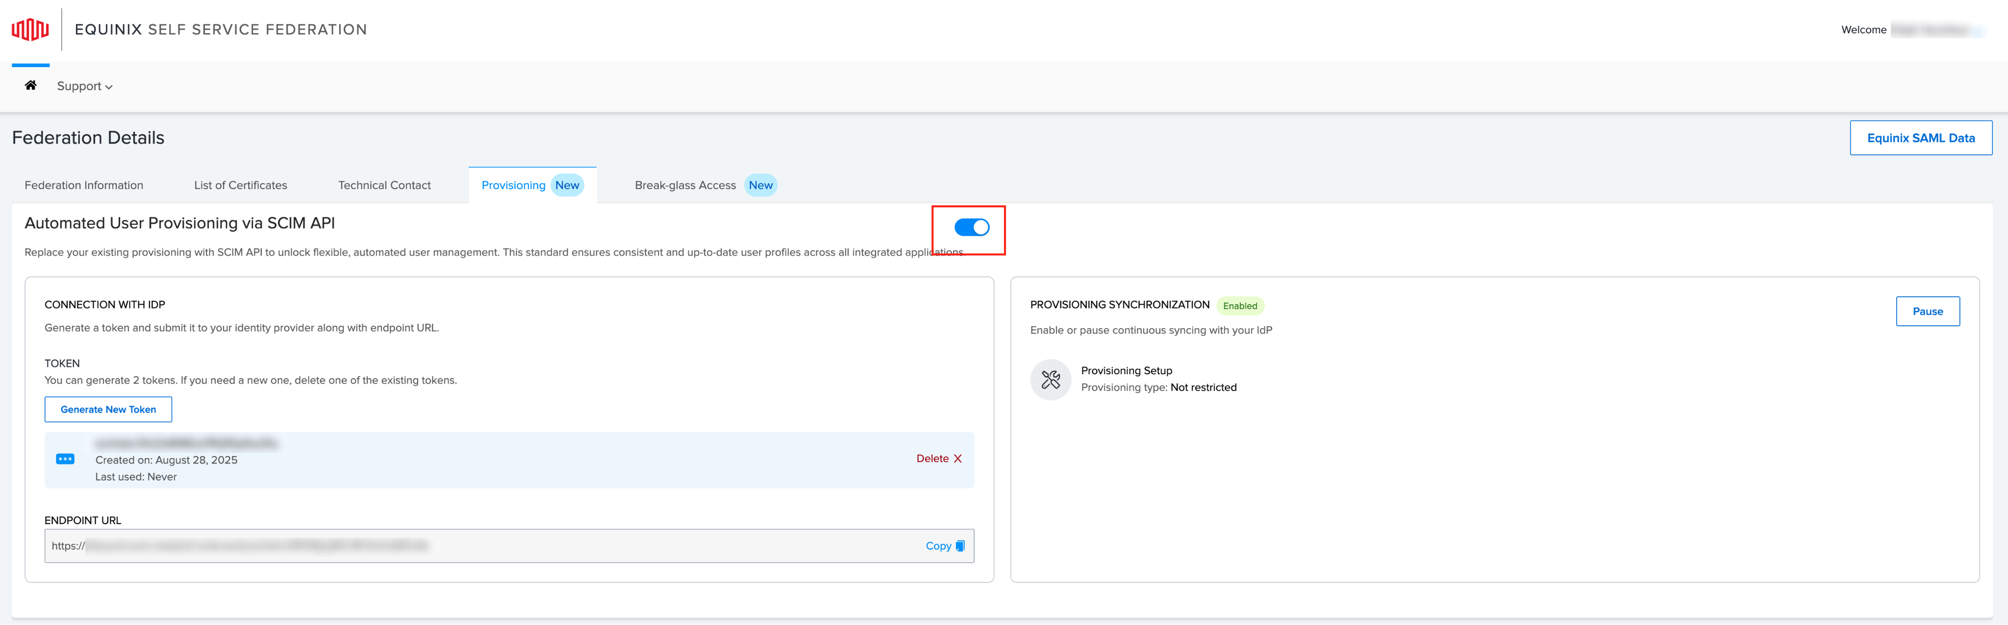2008x625 pixels.
Task: Click the token dots icon
Action: (x=66, y=459)
